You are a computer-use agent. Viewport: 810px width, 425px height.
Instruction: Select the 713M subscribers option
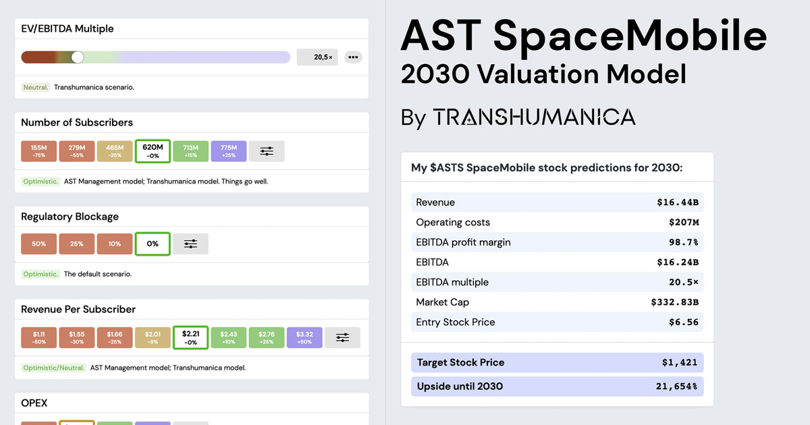click(190, 151)
